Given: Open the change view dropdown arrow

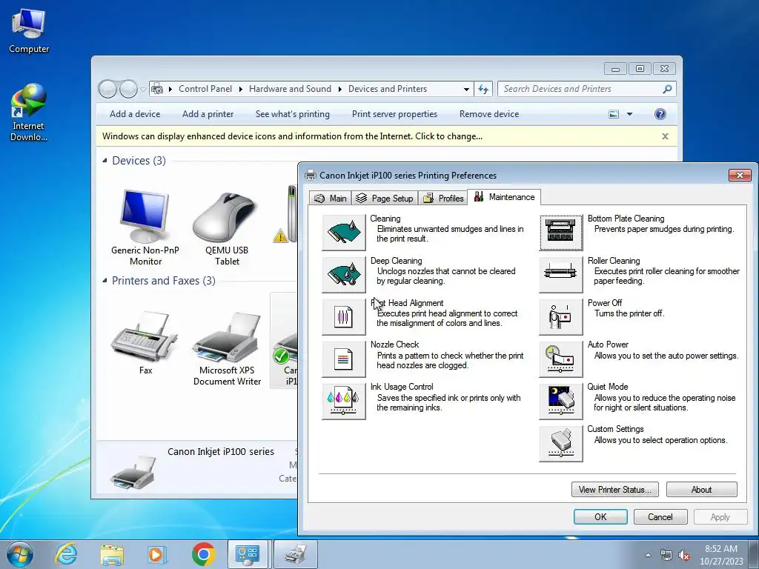Looking at the screenshot, I should click(630, 114).
